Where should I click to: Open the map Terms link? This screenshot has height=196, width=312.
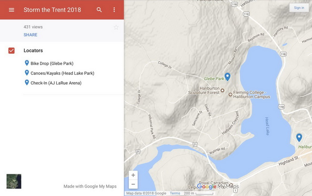(175, 193)
